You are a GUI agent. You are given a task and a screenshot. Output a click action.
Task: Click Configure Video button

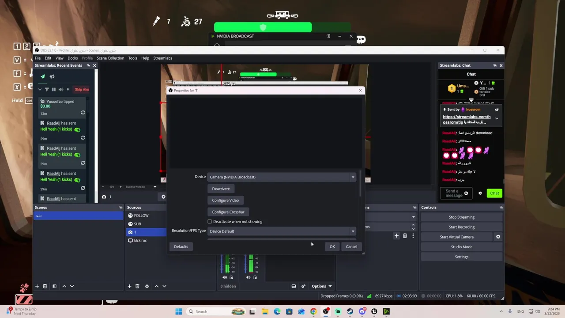tap(225, 201)
